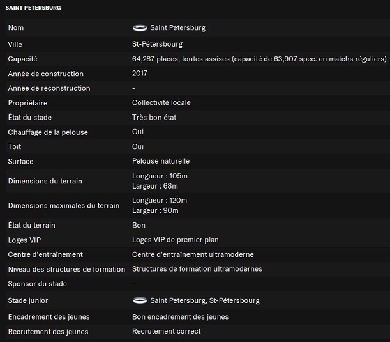The image size is (390, 342).
Task: Select the Loges VIP de premier plan value
Action: pyautogui.click(x=175, y=240)
